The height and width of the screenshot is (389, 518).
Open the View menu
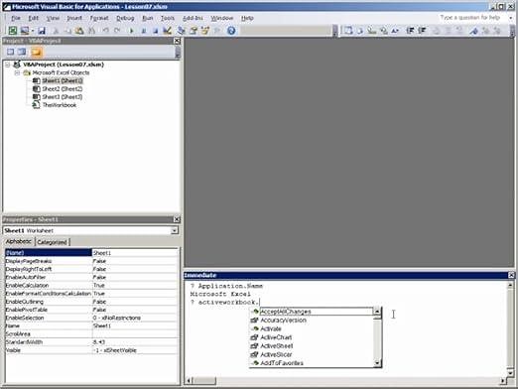53,18
